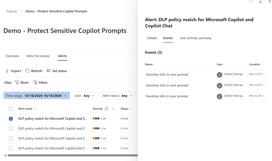Check the third alert row checkbox

click(x=11, y=138)
